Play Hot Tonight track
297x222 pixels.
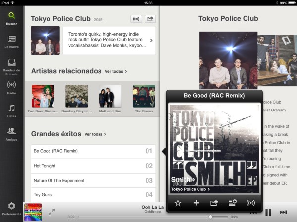point(94,166)
